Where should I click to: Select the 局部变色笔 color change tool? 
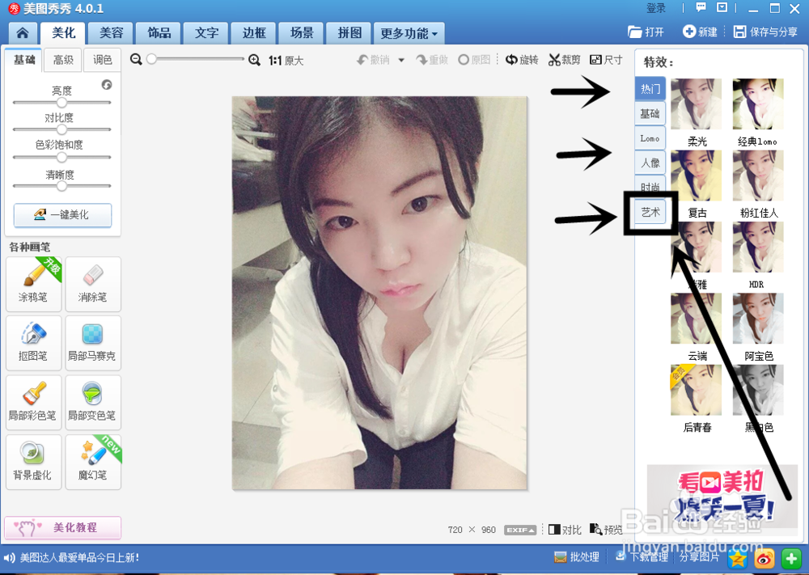[93, 402]
